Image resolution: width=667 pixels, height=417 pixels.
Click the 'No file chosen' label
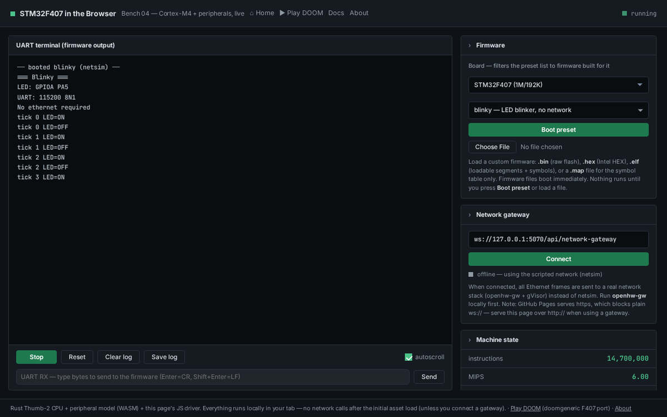point(541,147)
